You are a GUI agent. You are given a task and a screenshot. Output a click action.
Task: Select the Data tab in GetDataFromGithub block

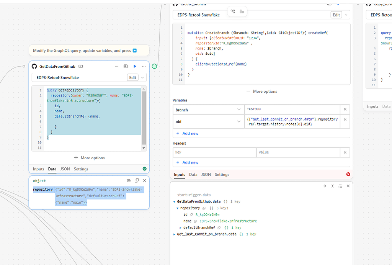click(52, 169)
